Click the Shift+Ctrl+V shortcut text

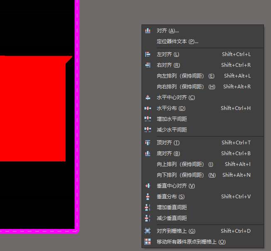pos(236,196)
